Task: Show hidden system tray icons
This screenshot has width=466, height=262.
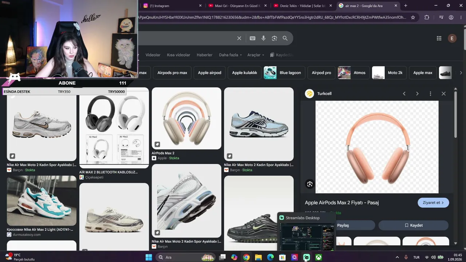Action: coord(397,257)
